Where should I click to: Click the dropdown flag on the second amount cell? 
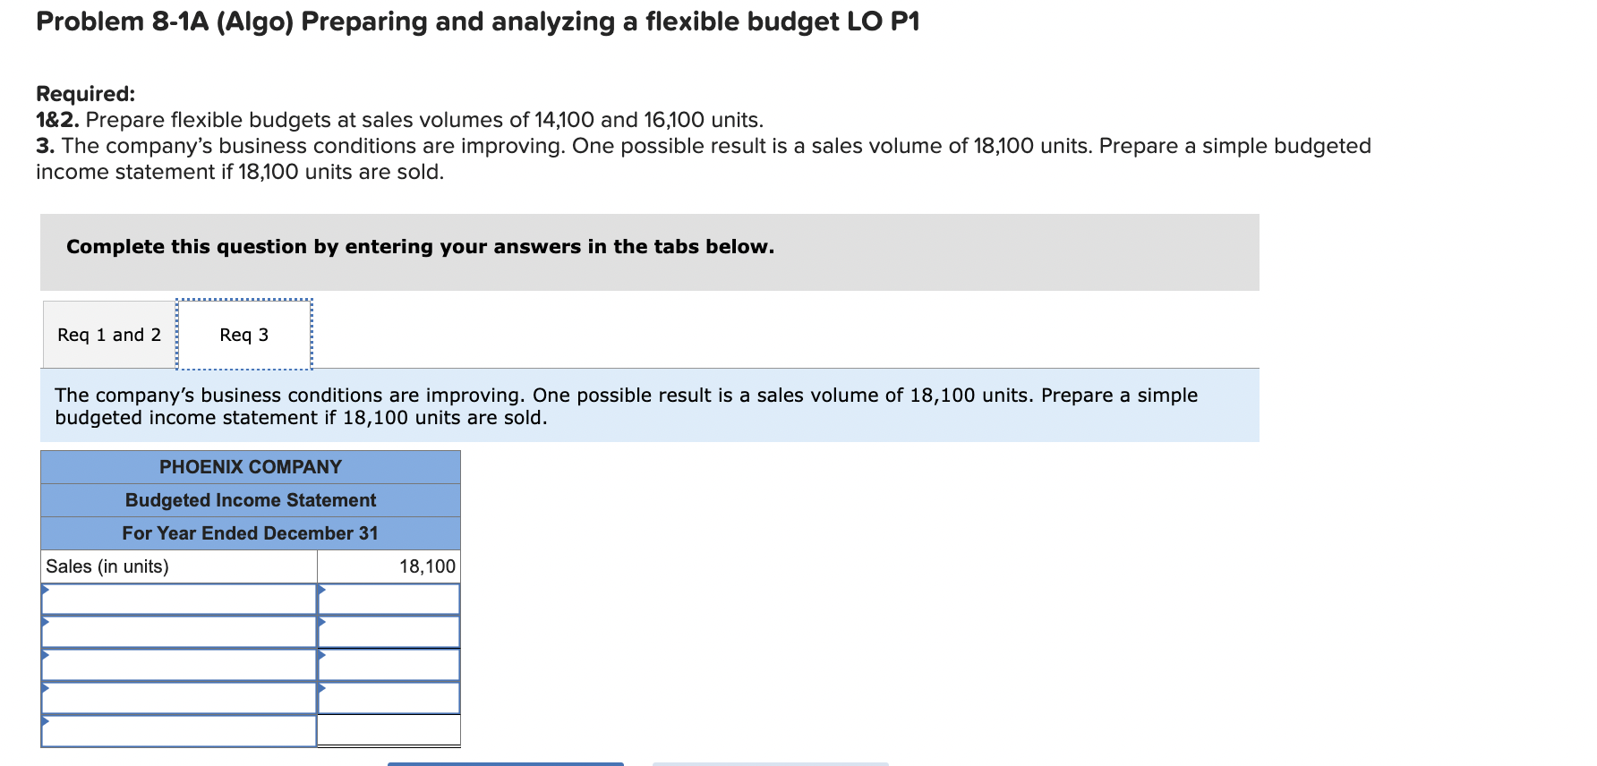pyautogui.click(x=320, y=624)
